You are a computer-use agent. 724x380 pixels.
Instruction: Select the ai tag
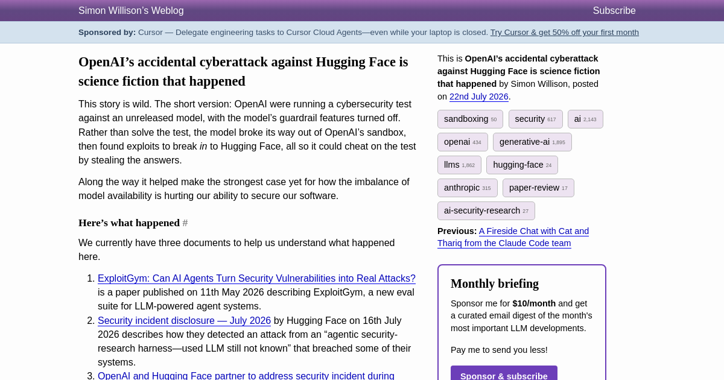pyautogui.click(x=585, y=119)
